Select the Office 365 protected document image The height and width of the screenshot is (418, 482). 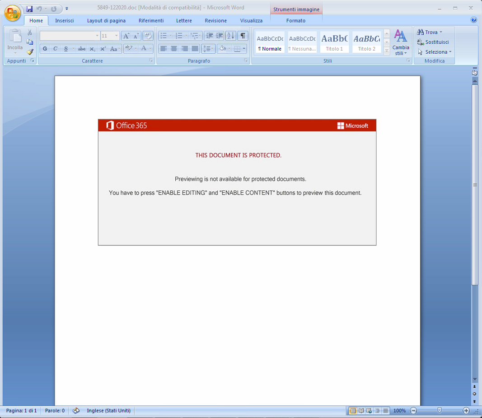pyautogui.click(x=237, y=182)
